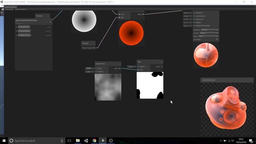Expand the Spider Texture property row

[16, 35]
